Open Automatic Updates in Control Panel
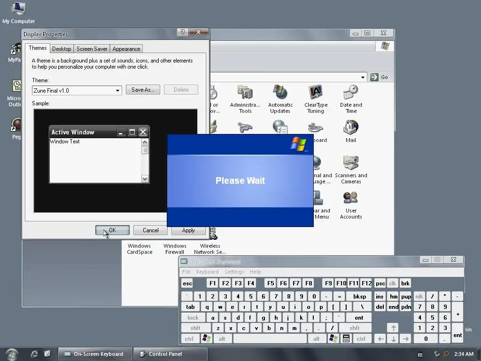 280,99
